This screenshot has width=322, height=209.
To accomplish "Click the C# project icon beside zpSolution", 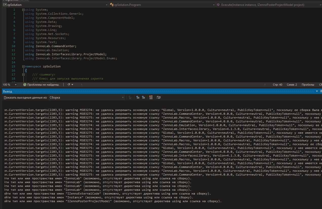I will tap(5, 5).
